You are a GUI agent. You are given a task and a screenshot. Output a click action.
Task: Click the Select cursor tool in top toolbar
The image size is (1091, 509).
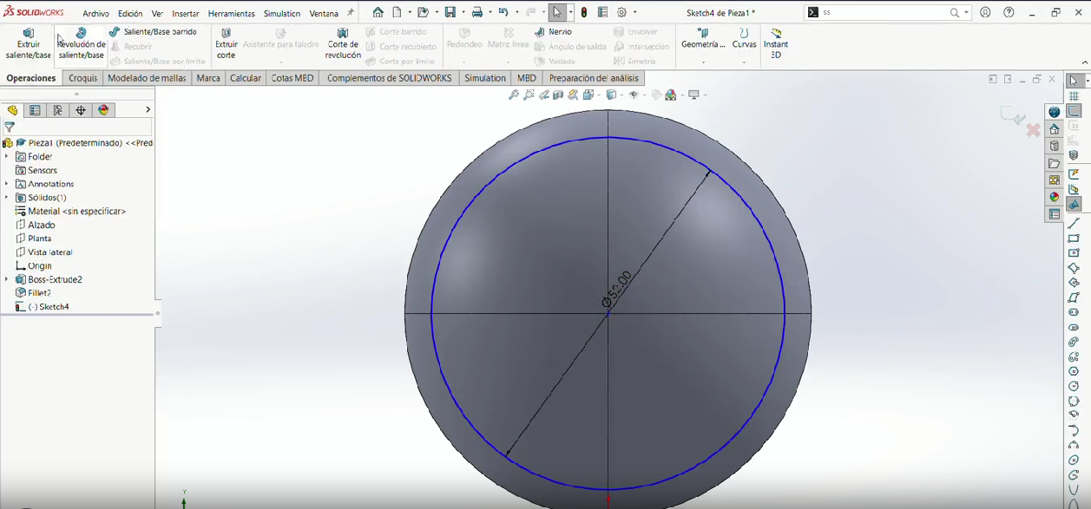pyautogui.click(x=557, y=12)
